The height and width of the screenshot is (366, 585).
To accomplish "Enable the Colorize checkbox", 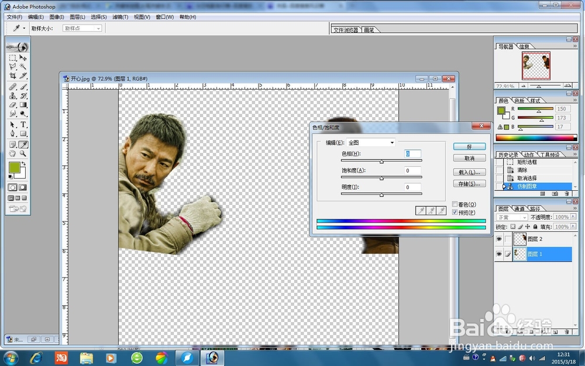I will (x=455, y=204).
